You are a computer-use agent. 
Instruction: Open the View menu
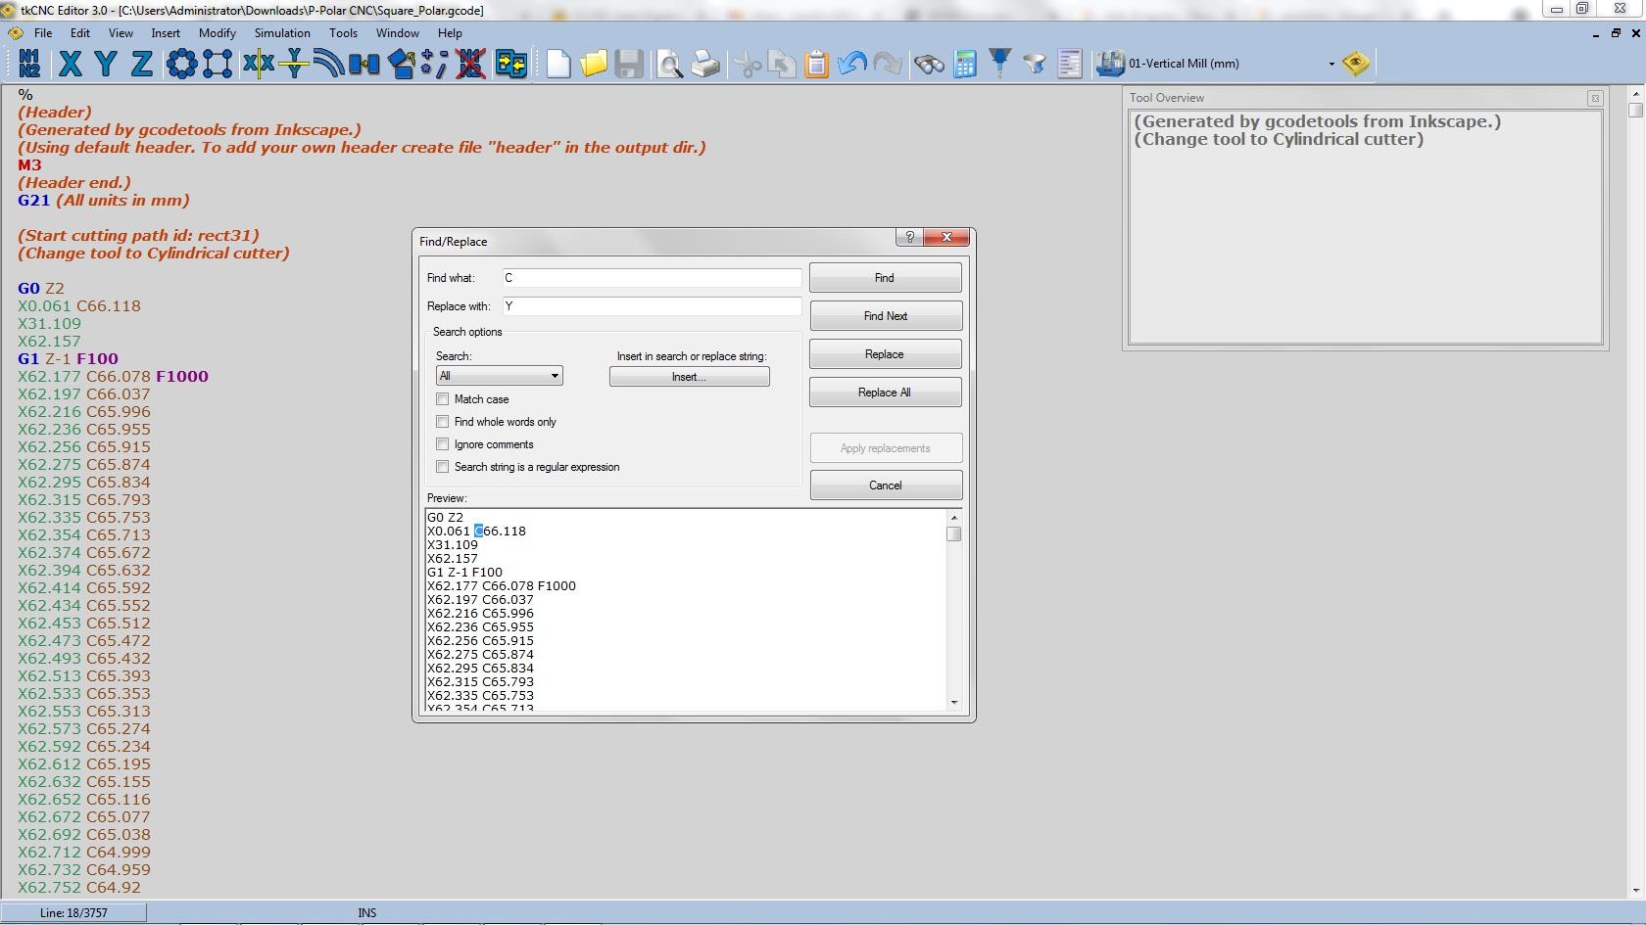point(121,33)
